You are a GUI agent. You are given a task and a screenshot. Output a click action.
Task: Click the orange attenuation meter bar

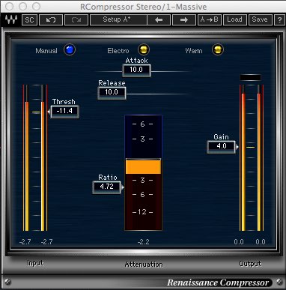coord(143,167)
